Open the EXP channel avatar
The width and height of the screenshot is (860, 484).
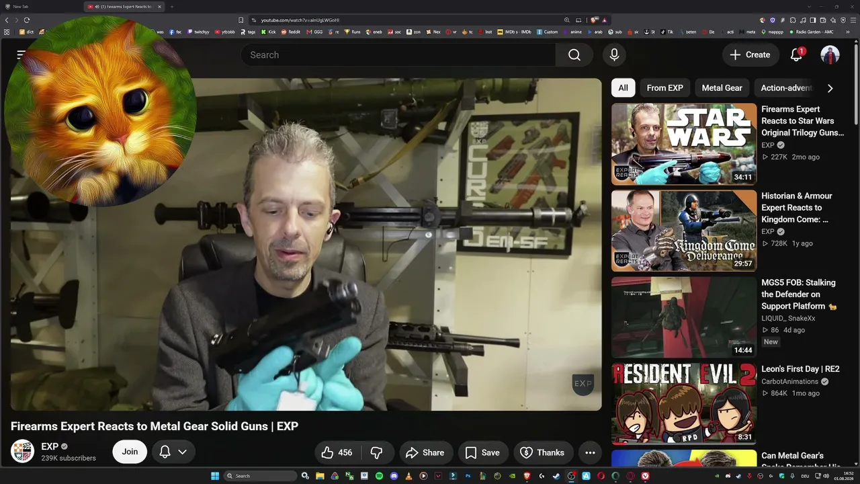pos(23,452)
